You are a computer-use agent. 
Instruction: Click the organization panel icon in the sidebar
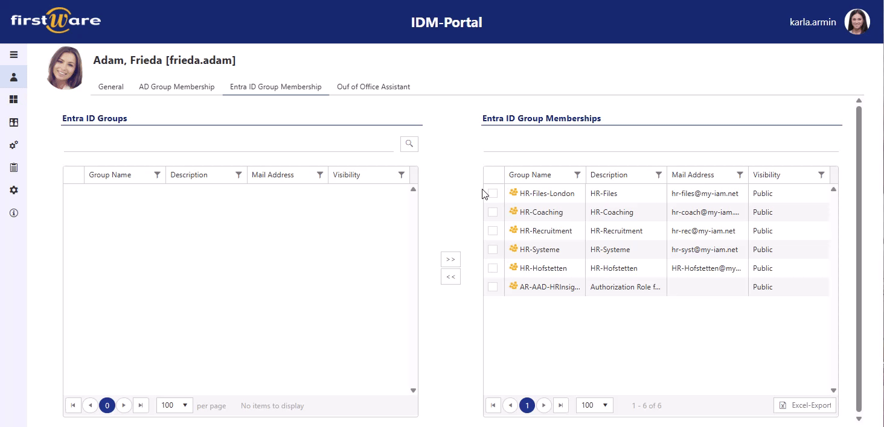13,122
